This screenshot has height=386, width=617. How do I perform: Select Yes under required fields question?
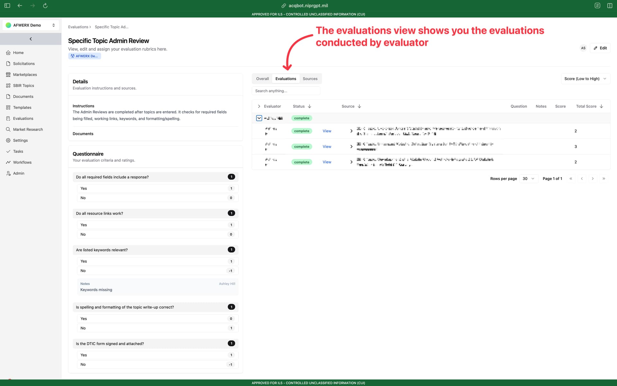(157, 189)
